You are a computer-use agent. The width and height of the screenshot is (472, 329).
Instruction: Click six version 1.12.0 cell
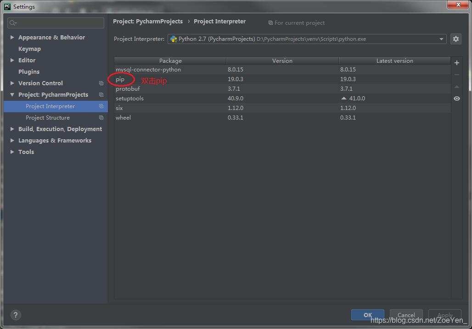236,108
